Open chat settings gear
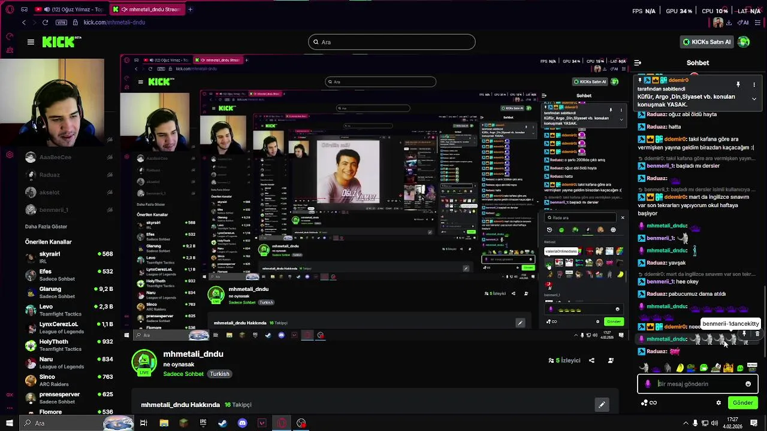The width and height of the screenshot is (767, 431). [x=718, y=403]
